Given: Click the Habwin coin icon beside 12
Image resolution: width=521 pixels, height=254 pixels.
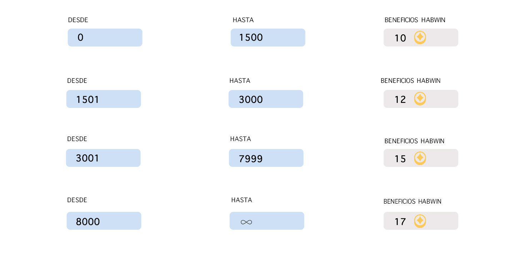Looking at the screenshot, I should tap(420, 99).
